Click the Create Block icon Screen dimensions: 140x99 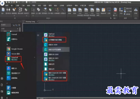coord(33,10)
